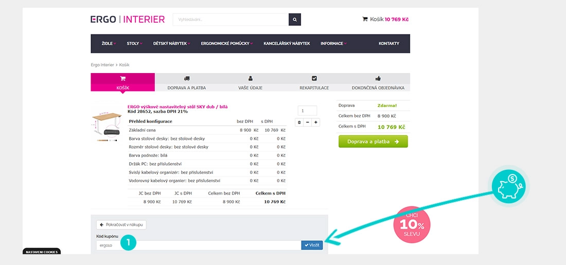Click Ergo Interier breadcrumb link
566x265 pixels.
pos(102,65)
